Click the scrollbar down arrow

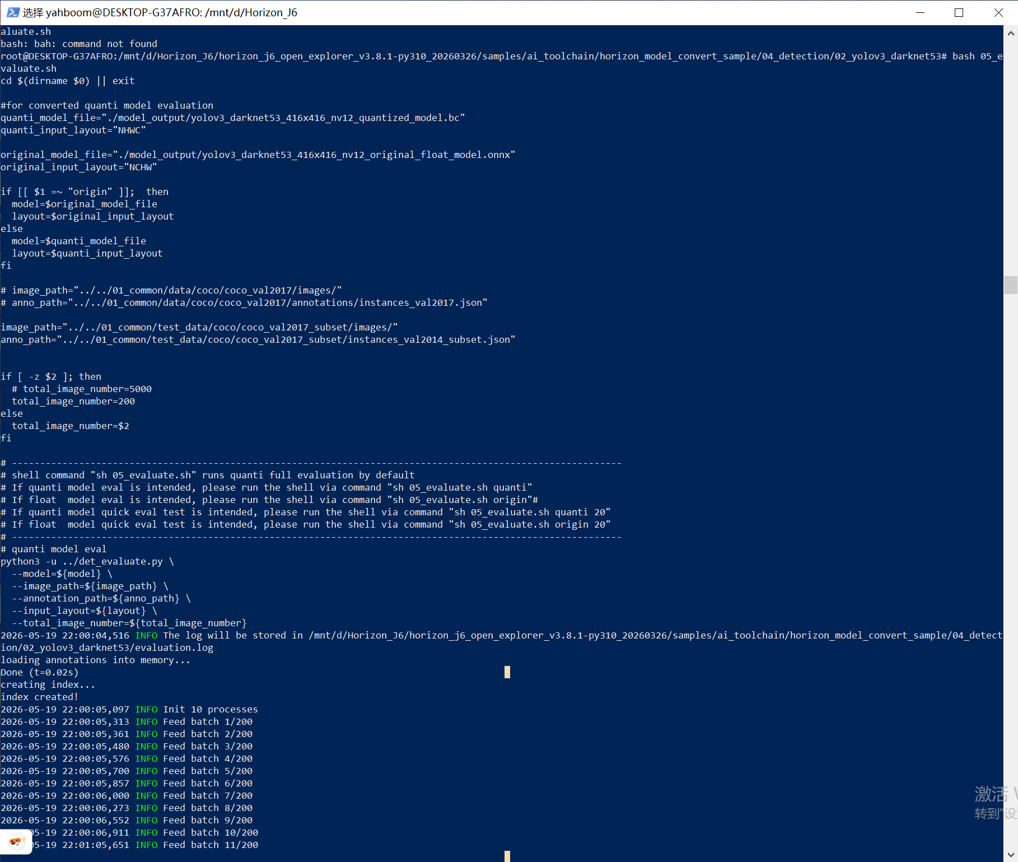pyautogui.click(x=1010, y=854)
